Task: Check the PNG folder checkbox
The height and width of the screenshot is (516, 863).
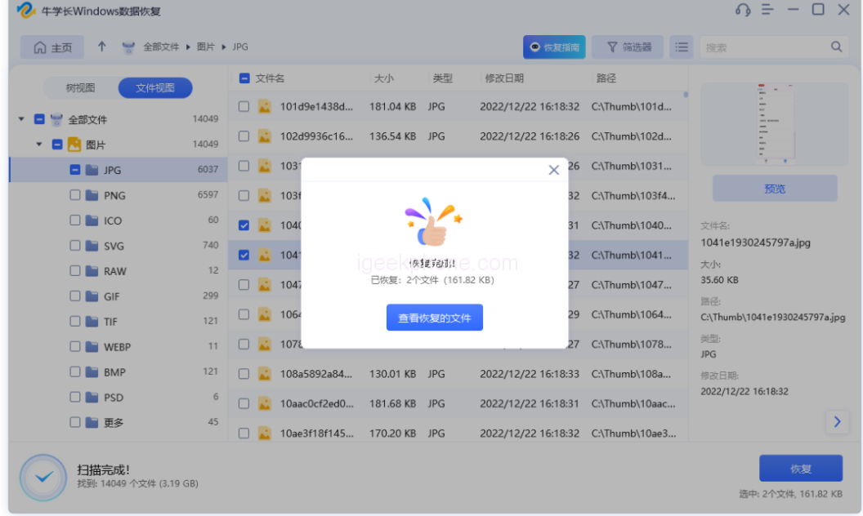Action: pos(75,195)
